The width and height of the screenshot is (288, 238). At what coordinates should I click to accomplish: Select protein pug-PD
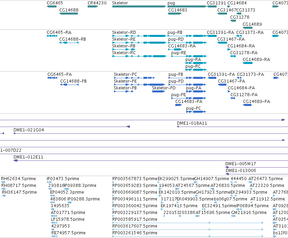coord(187,85)
